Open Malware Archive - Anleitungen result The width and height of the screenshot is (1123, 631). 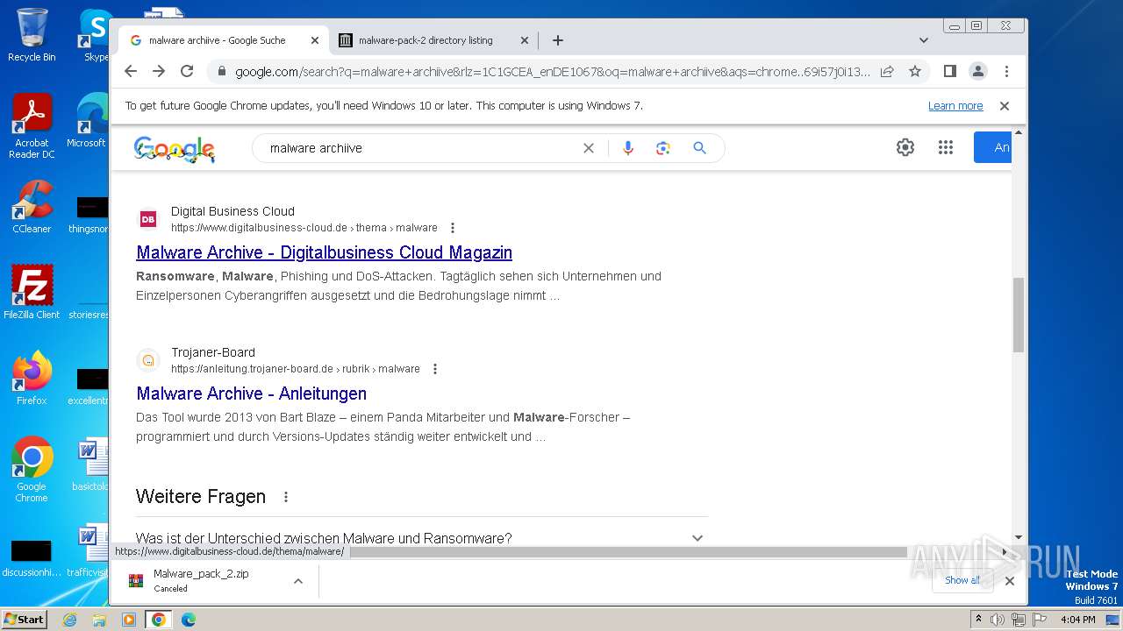click(x=251, y=393)
